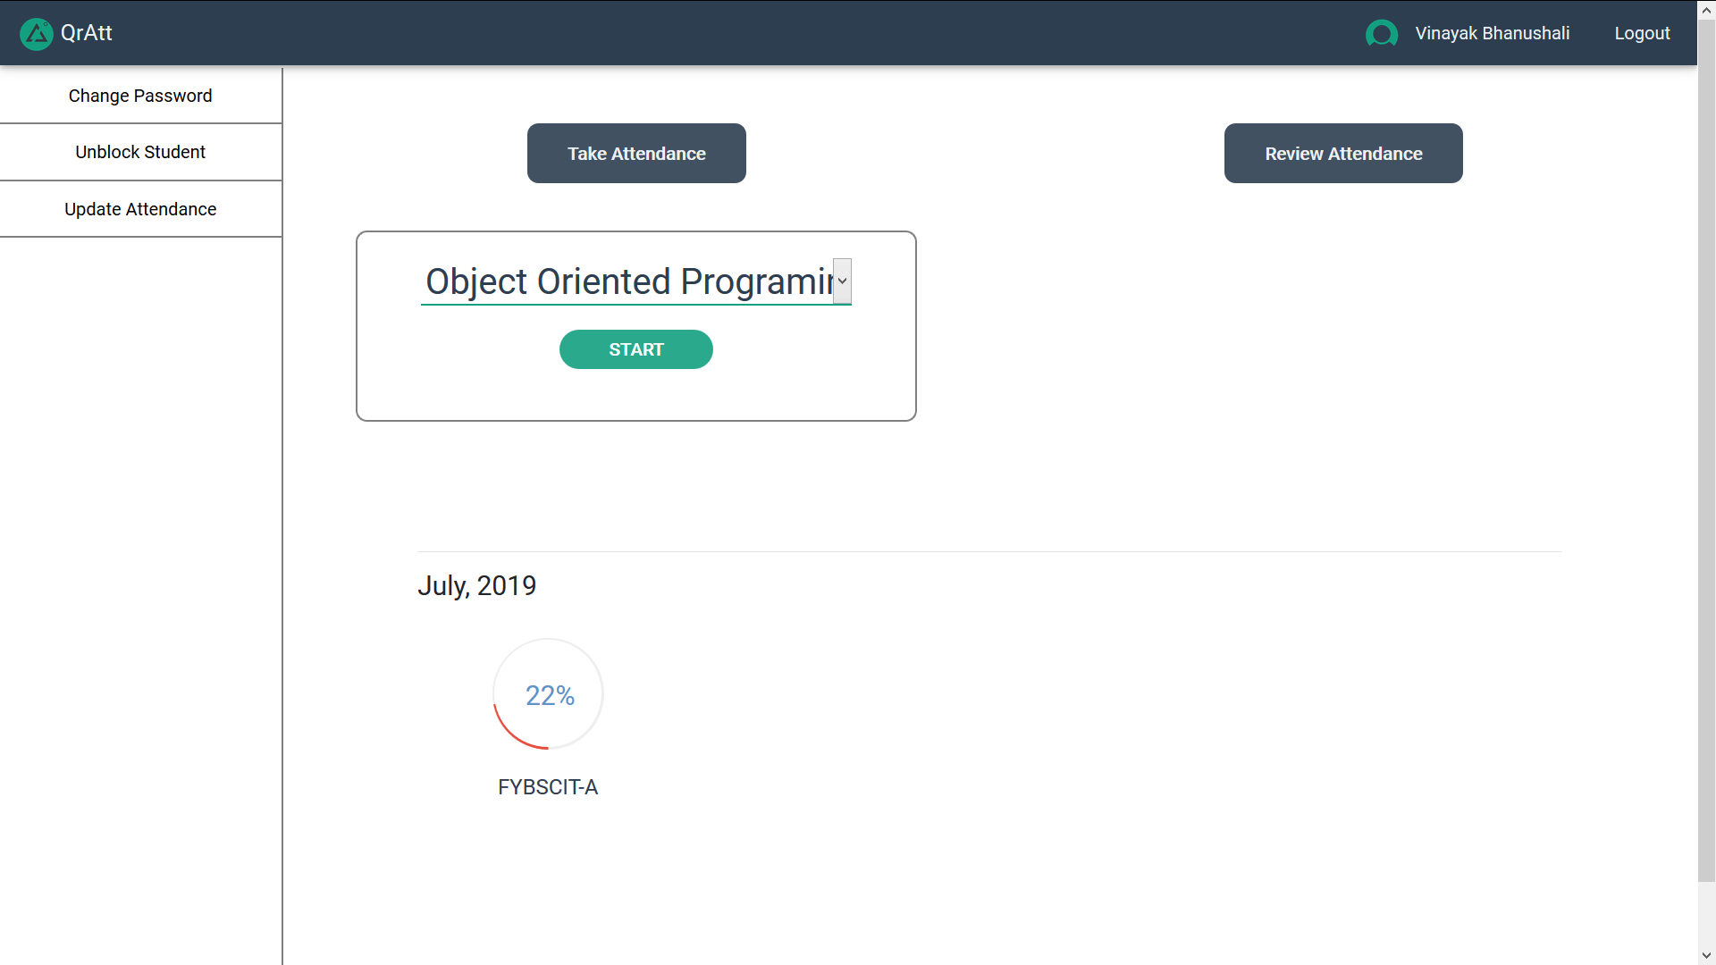Click the 22% circular progress indicator
The image size is (1716, 965).
(x=549, y=694)
